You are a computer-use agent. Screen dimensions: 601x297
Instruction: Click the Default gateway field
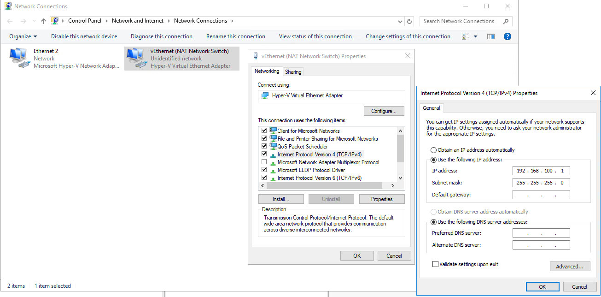(x=541, y=195)
